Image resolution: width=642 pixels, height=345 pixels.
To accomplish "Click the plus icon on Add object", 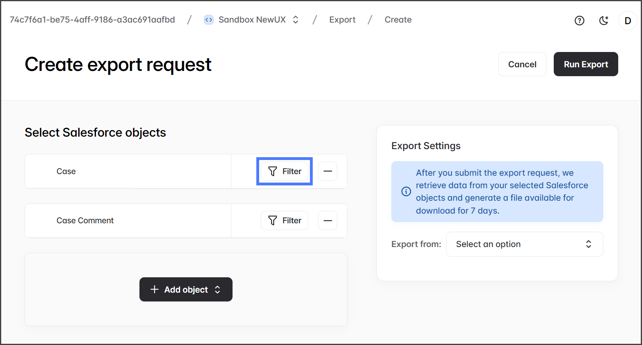I will pyautogui.click(x=154, y=289).
